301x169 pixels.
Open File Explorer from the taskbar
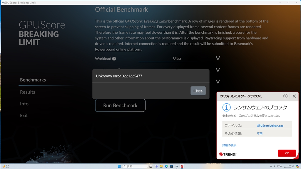(161, 166)
